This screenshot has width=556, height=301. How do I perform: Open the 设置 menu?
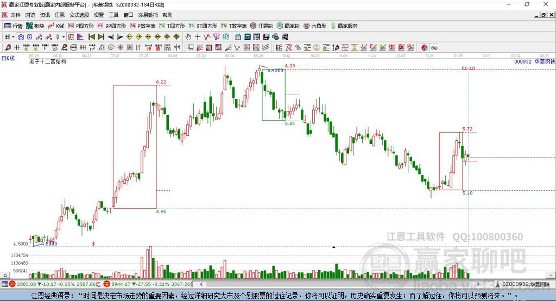99,15
